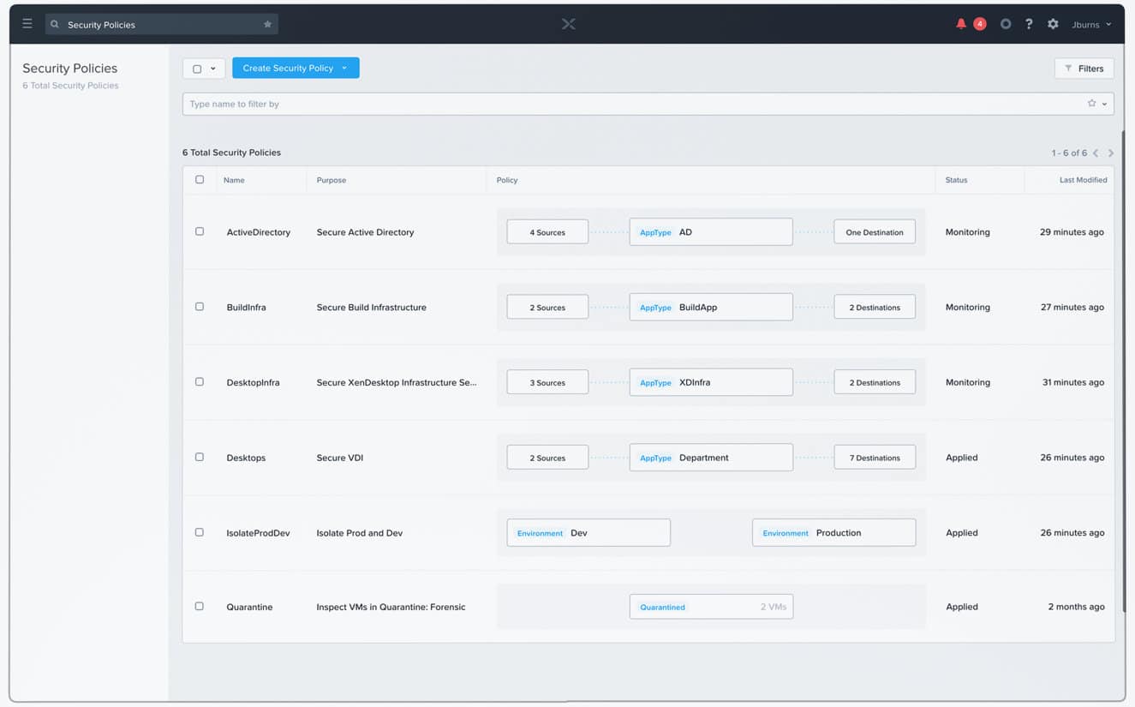This screenshot has height=707, width=1135.
Task: Click the Type name to filter by field
Action: point(648,104)
